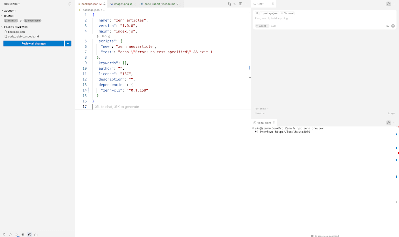Click the package.json context chip in chat

coord(269,13)
